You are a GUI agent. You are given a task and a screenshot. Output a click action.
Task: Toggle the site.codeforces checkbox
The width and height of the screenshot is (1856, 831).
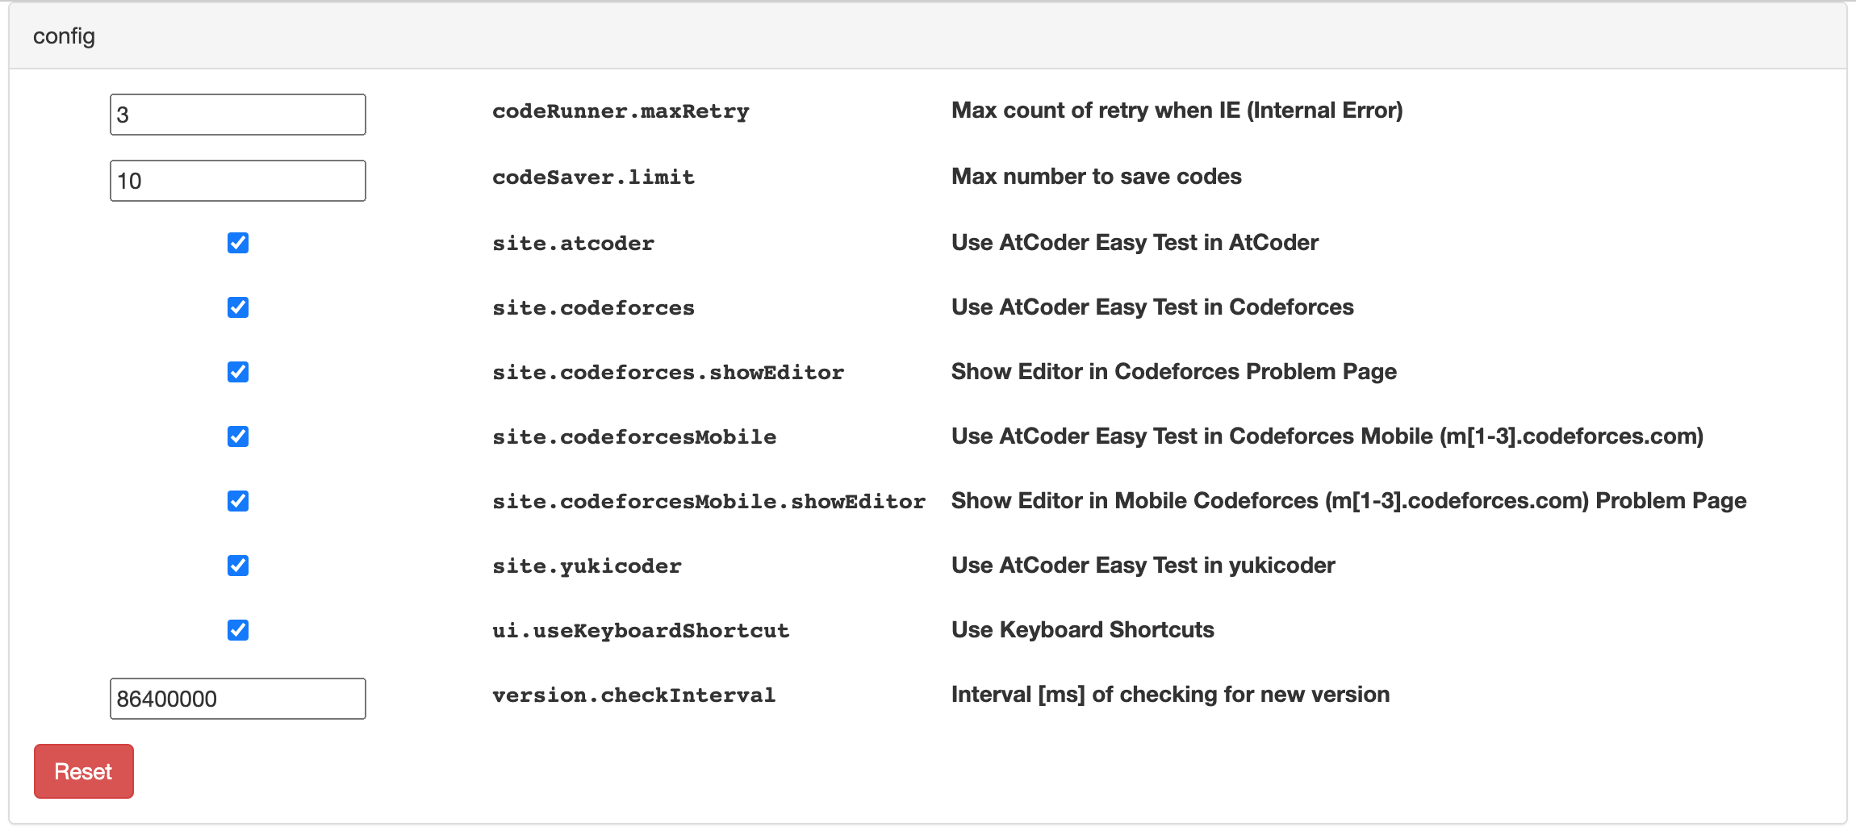click(238, 307)
